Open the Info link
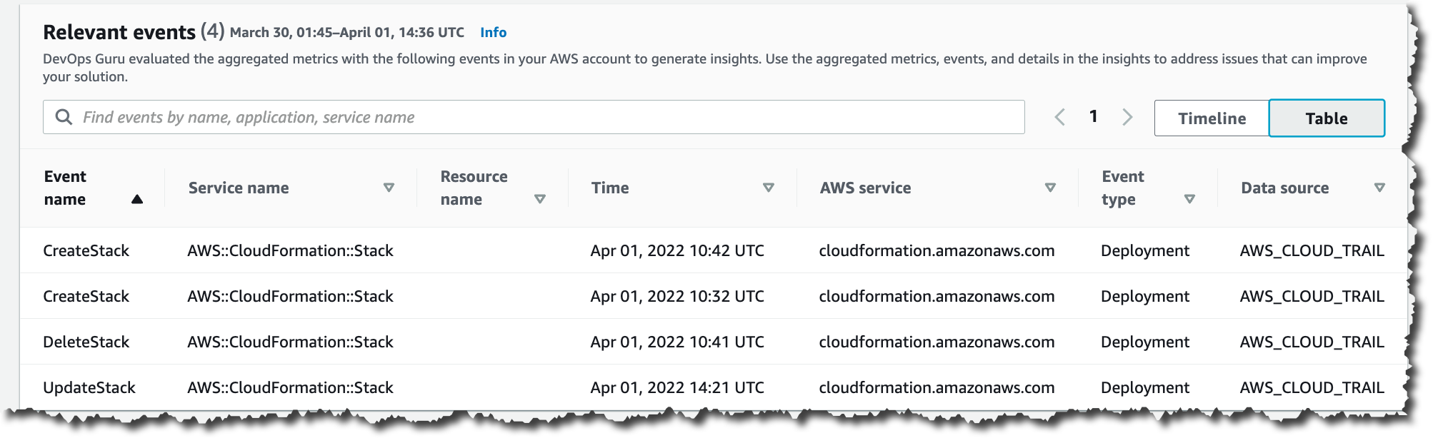 tap(493, 32)
